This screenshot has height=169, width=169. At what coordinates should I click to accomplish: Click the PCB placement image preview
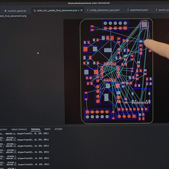116,71
